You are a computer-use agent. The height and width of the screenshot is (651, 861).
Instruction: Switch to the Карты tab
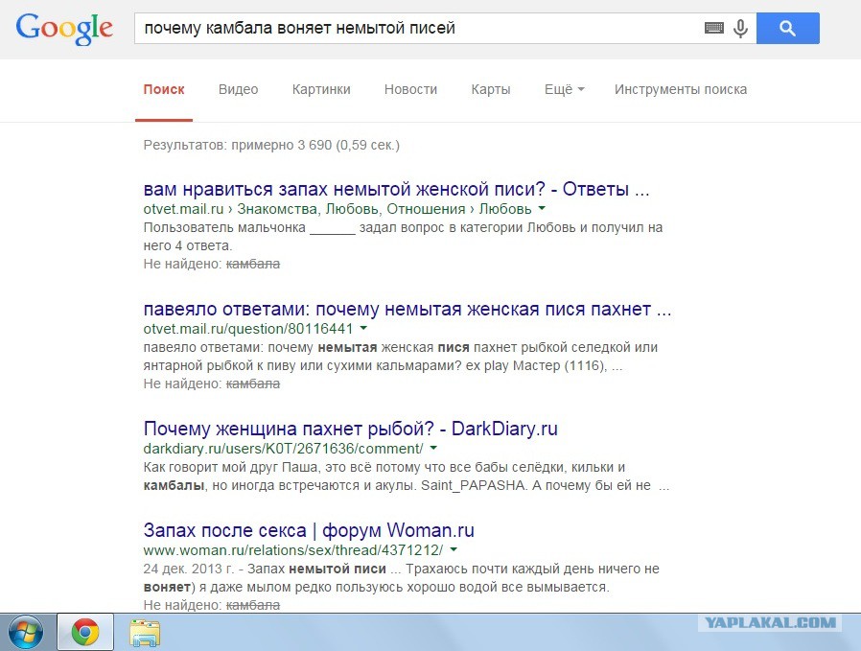click(491, 89)
